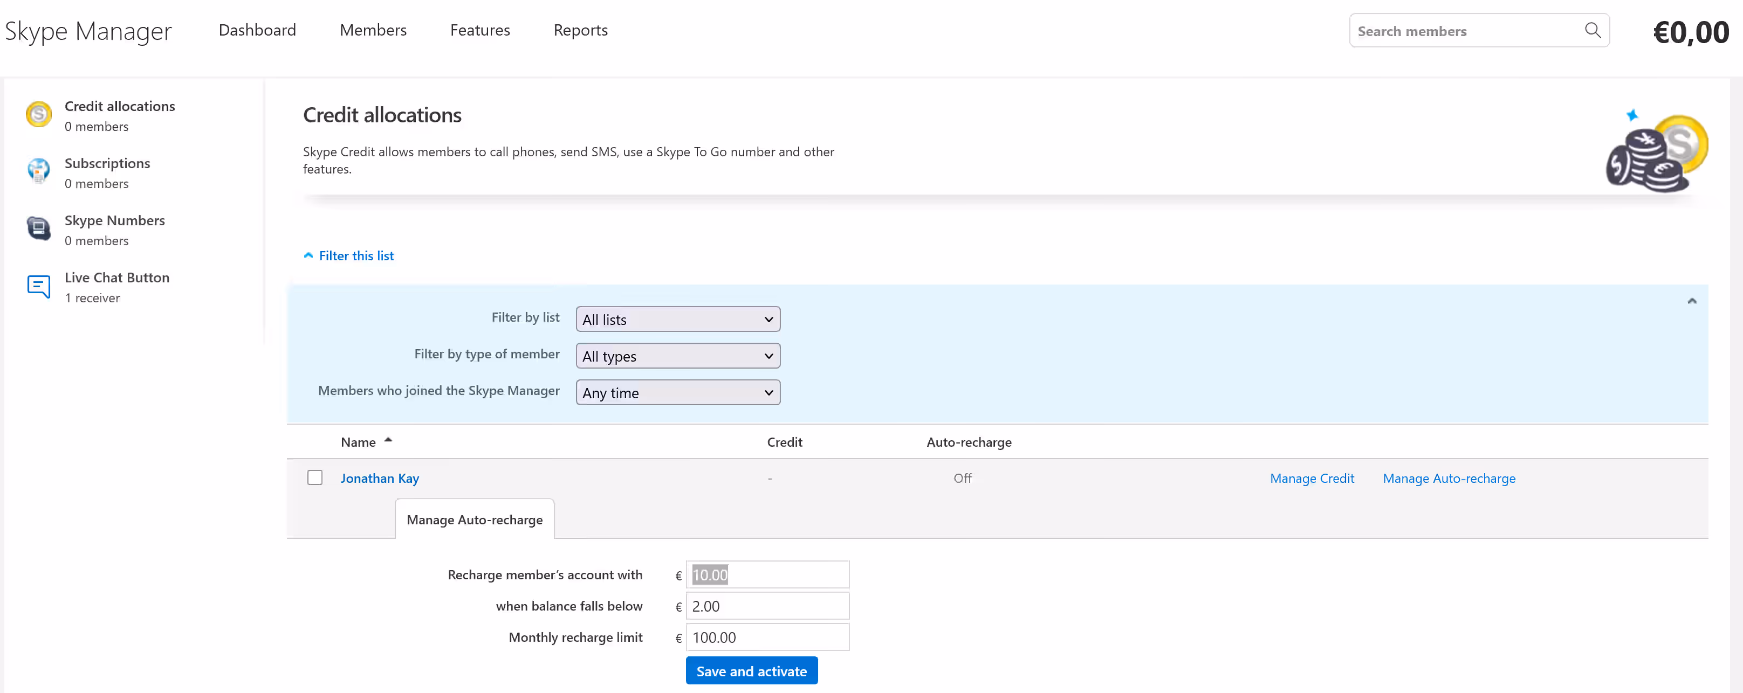Open the All types member dropdown

pyautogui.click(x=677, y=356)
